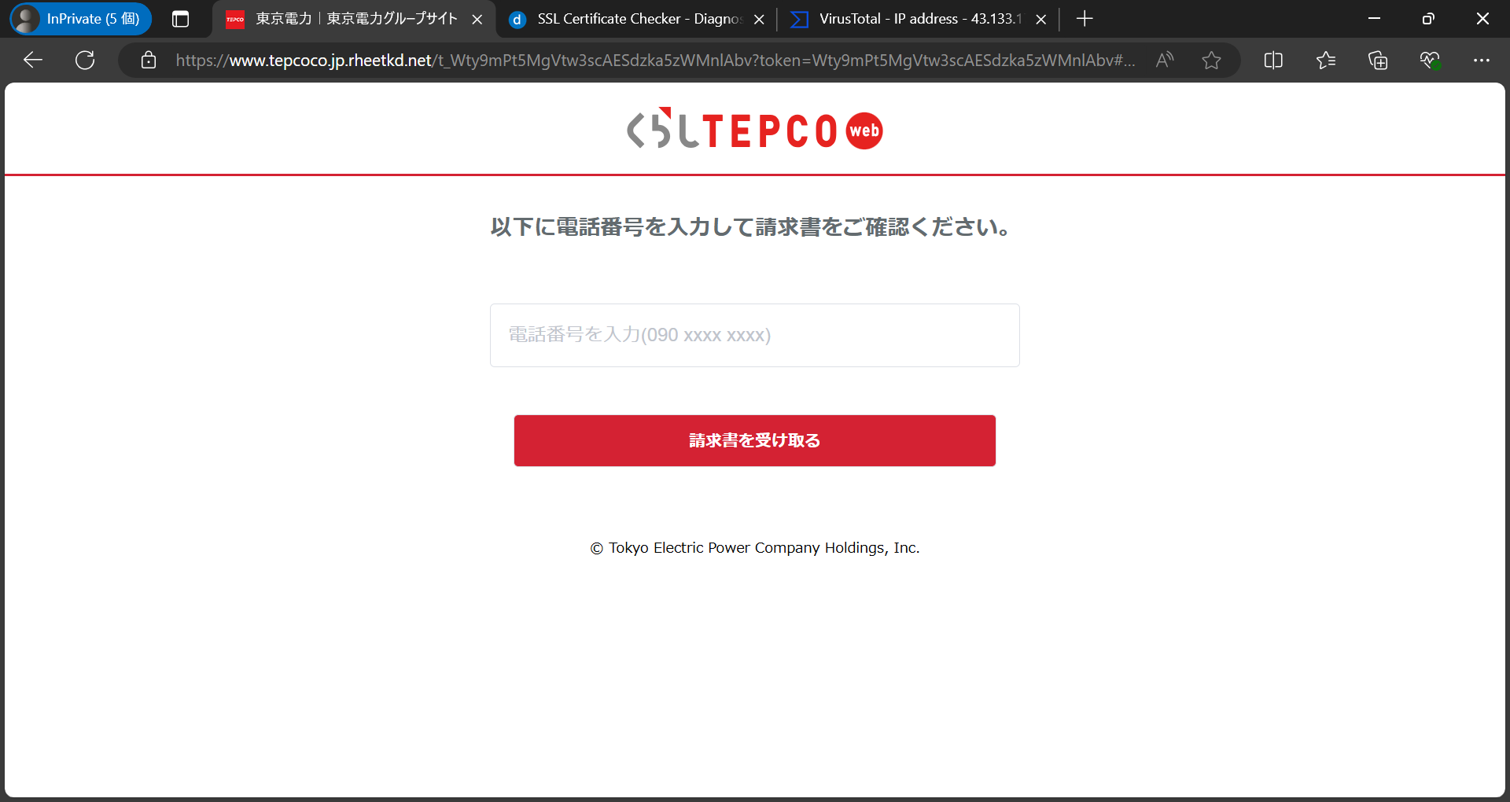
Task: Click the address bar URL
Action: (655, 60)
